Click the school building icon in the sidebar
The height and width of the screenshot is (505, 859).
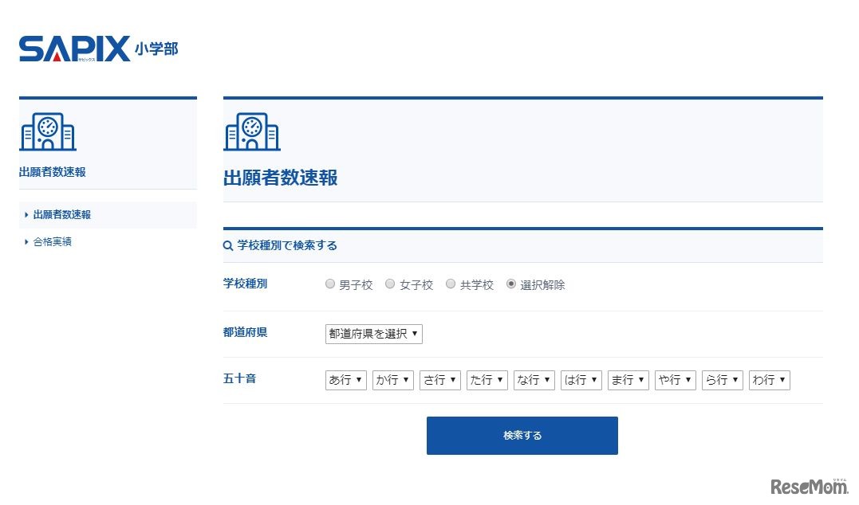point(47,131)
